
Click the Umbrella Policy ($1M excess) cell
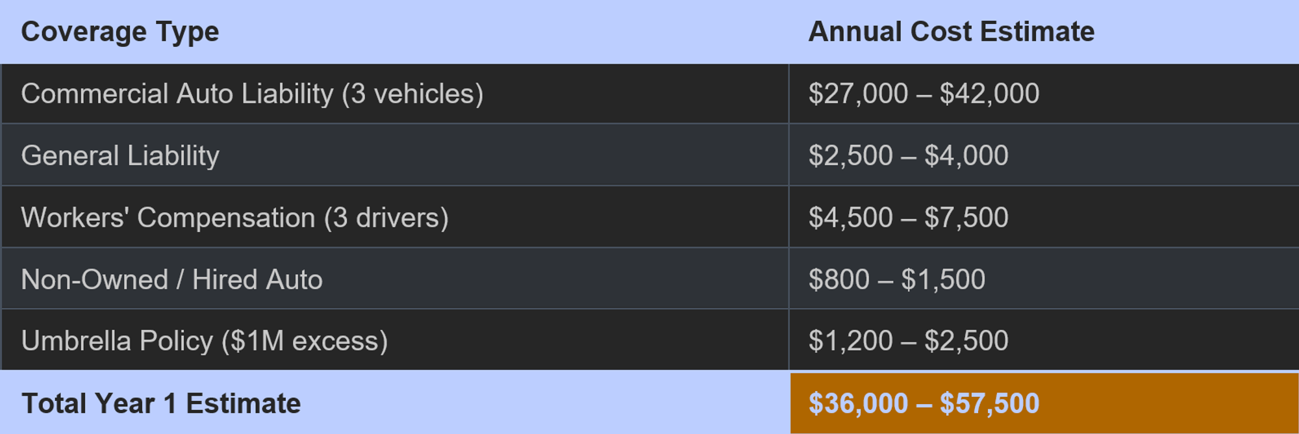(x=395, y=340)
